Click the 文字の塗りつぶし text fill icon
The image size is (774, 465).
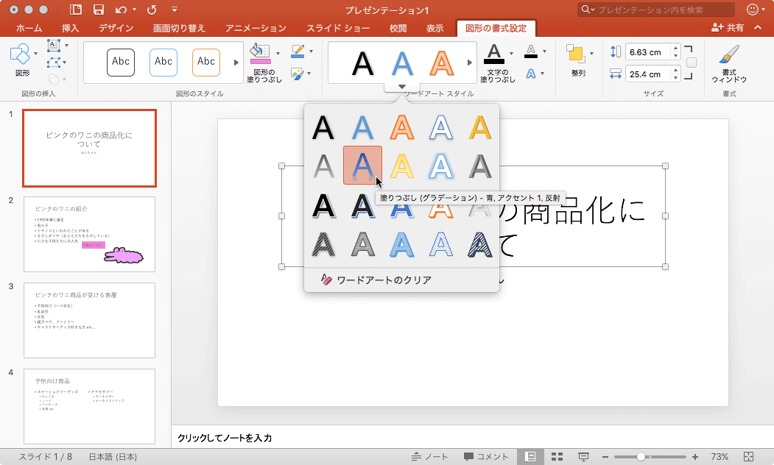point(494,53)
